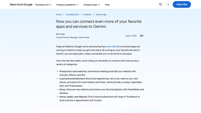Click the paragraph beginning 'Over the next few weeks'
The height and width of the screenshot is (113, 201).
pos(97,63)
